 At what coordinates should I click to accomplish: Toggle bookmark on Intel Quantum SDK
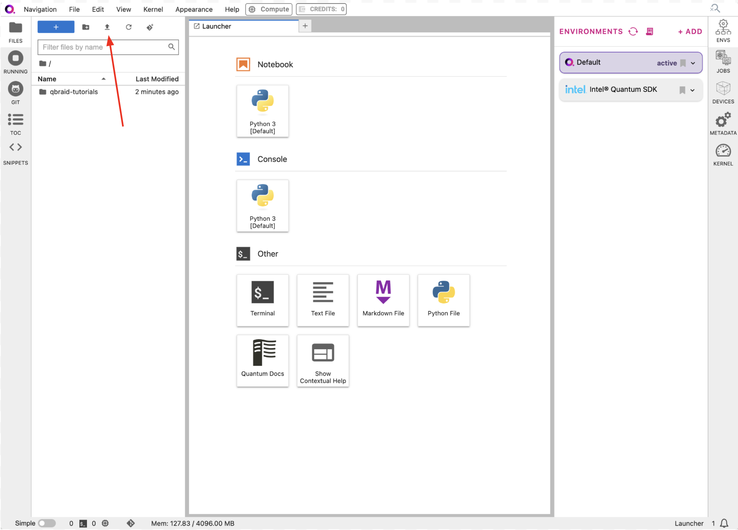(682, 90)
